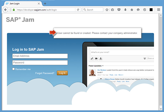The height and width of the screenshot is (112, 164).
Task: Click the 'User cannot be found' error message
Action: (x=97, y=33)
